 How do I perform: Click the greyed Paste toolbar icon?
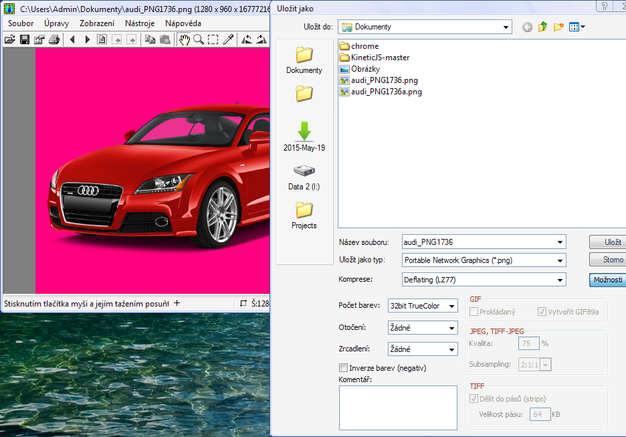point(165,39)
